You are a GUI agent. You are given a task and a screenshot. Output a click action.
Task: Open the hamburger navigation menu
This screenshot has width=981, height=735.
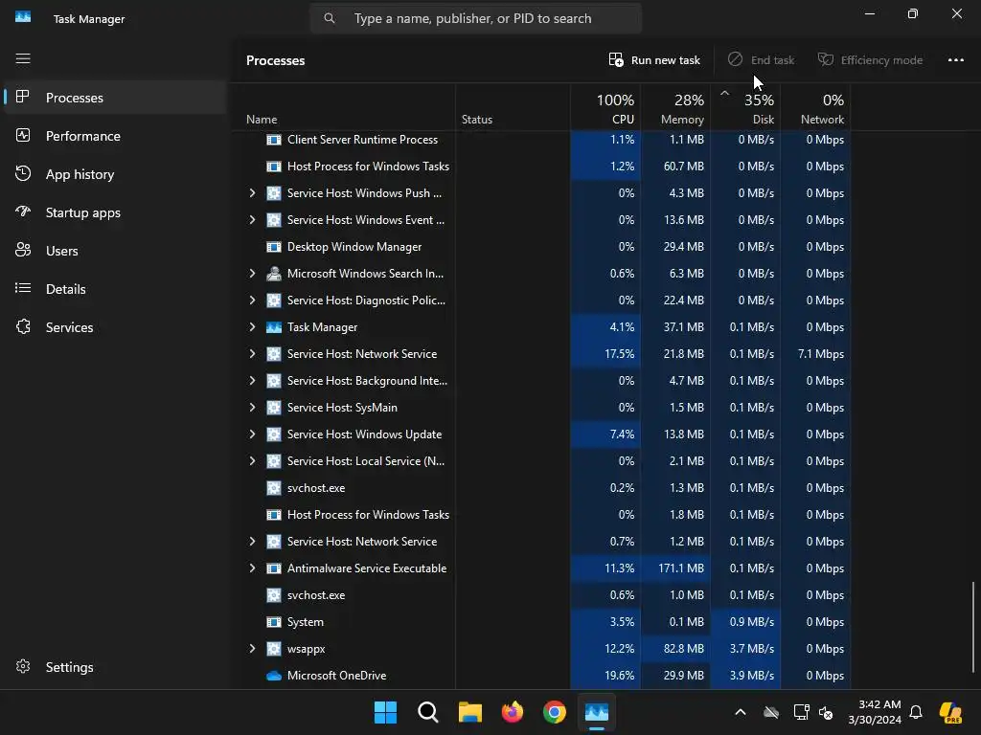[23, 58]
